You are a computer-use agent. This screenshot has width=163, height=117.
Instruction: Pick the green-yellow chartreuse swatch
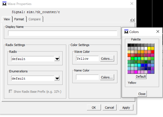click(143, 58)
